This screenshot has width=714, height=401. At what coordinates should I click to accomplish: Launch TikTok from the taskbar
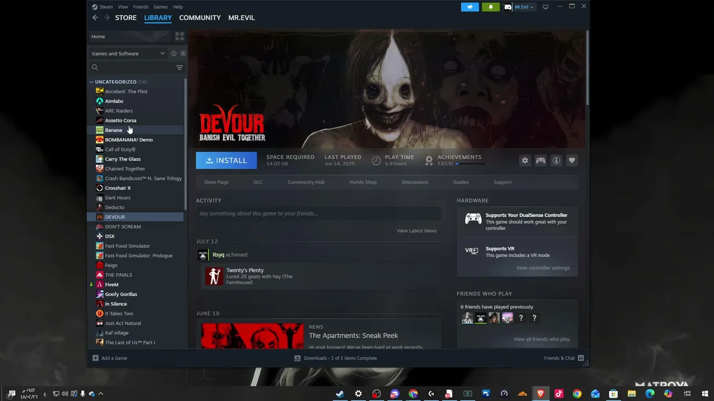point(559,394)
